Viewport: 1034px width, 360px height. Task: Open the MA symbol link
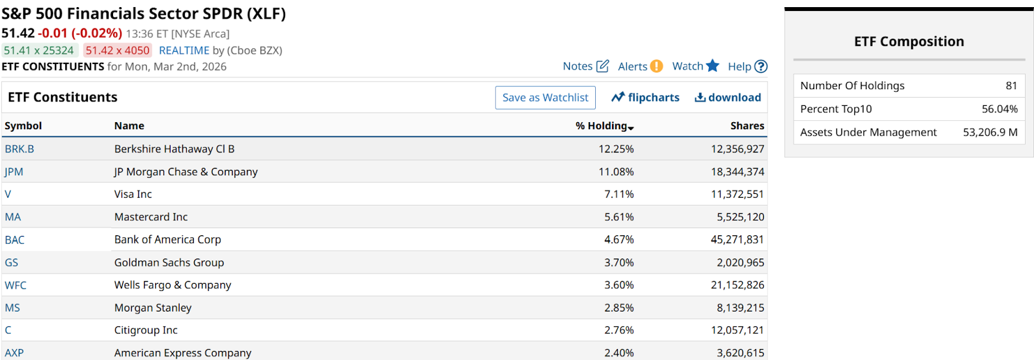(x=13, y=217)
